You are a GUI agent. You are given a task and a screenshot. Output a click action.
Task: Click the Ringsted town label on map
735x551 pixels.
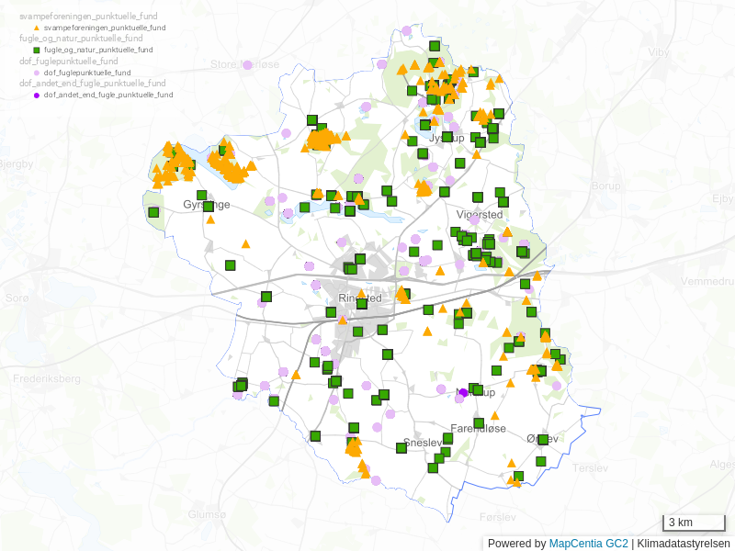[360, 298]
